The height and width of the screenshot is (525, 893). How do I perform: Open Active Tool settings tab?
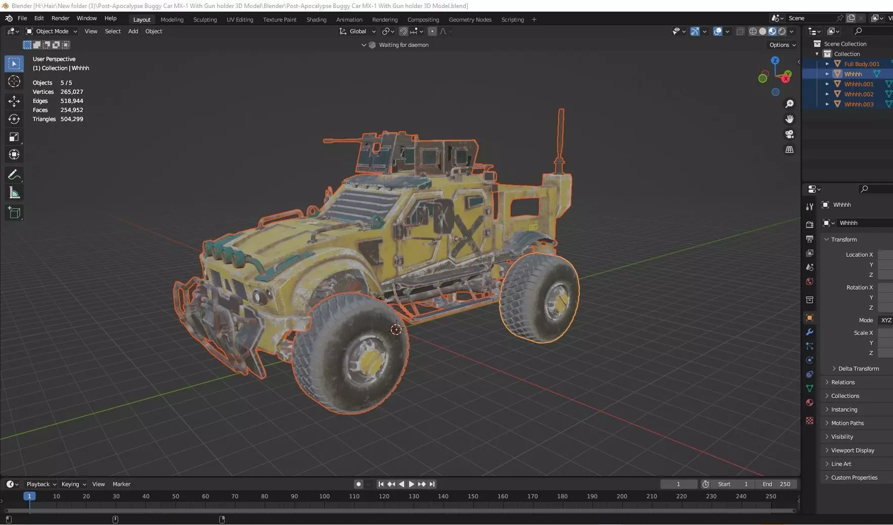point(810,206)
